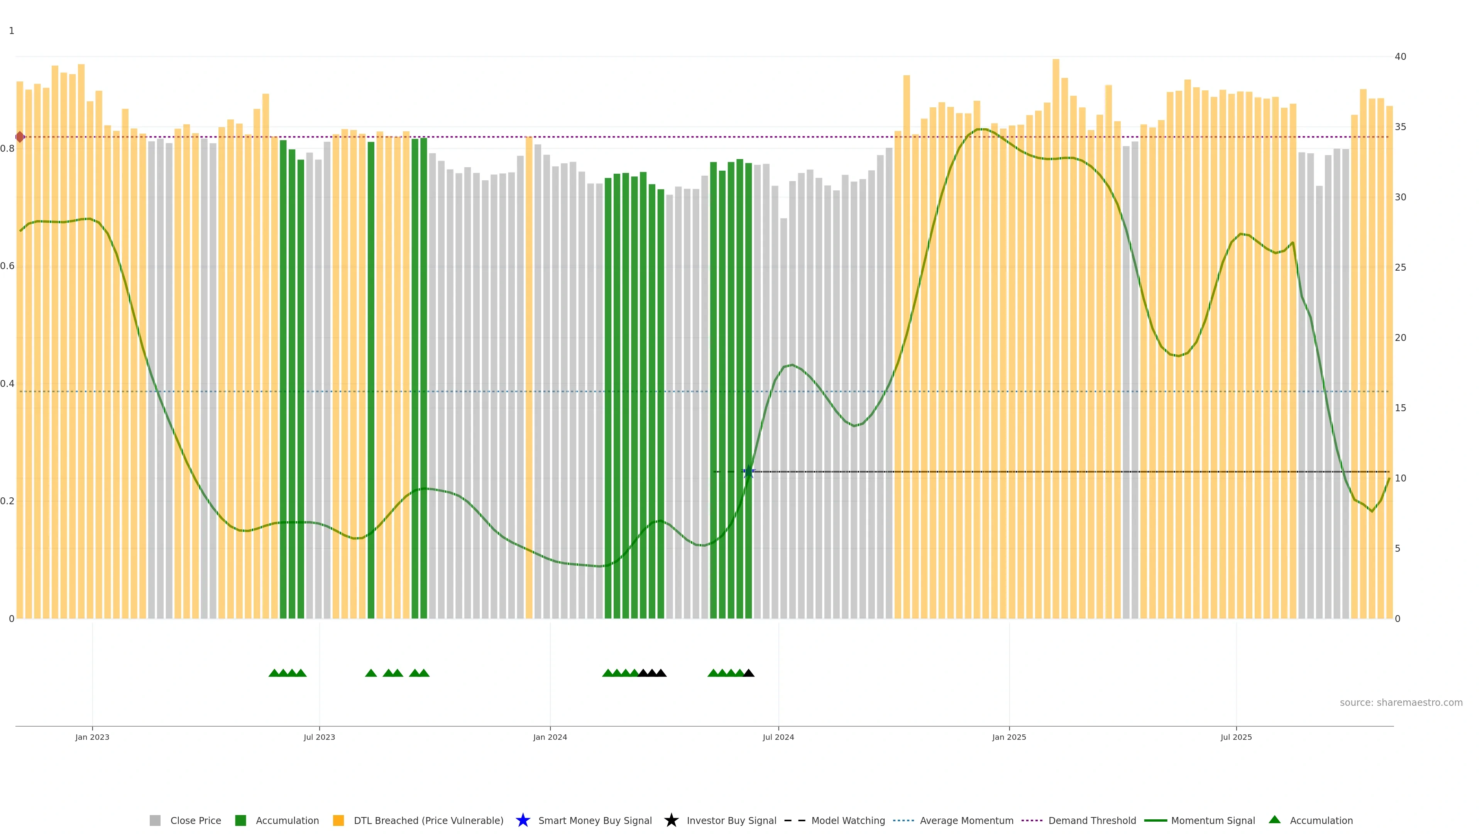Click the Jul 2023 axis label

point(319,737)
